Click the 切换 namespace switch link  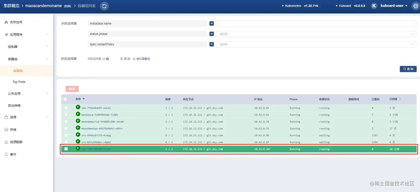[x=67, y=6]
